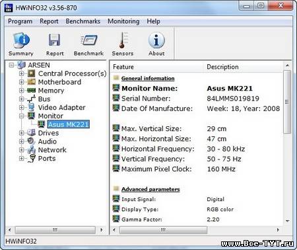This screenshot has height=250, width=297.
Task: Click the Network icon in tree
Action: coord(32,150)
